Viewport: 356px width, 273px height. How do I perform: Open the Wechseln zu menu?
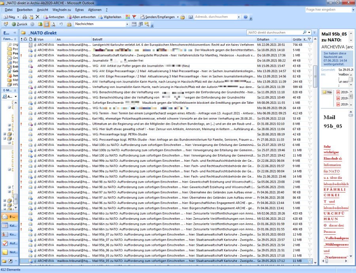[62, 10]
